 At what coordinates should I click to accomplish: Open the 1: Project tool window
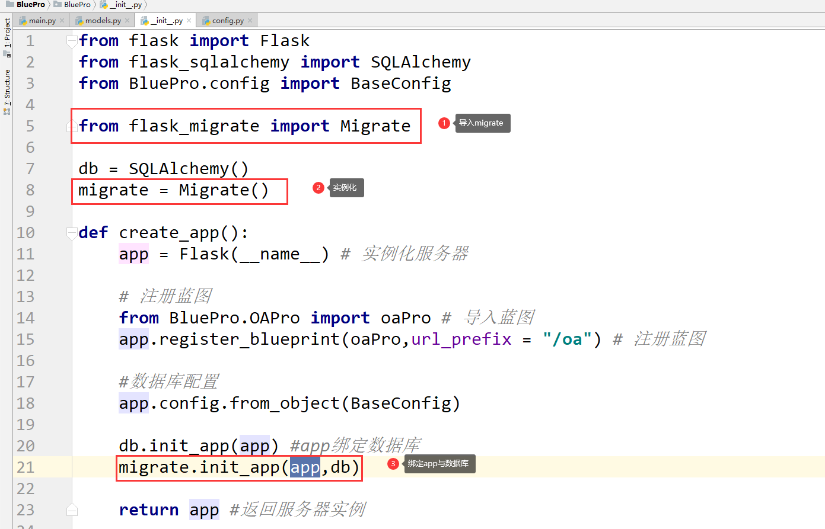coord(7,37)
